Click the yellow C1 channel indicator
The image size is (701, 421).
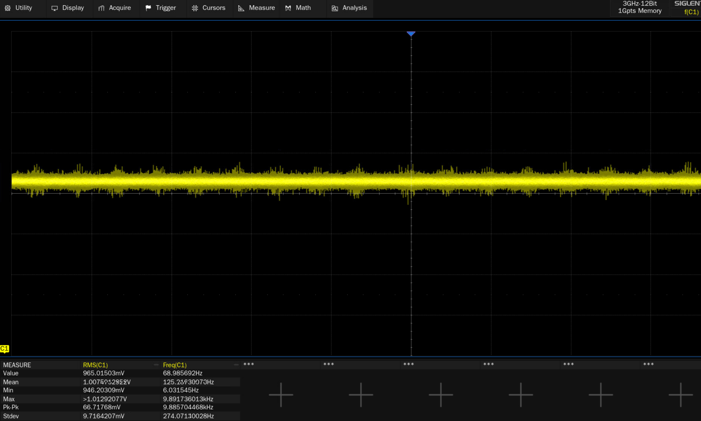(4, 349)
